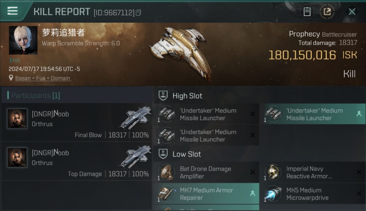The image size is (366, 211).
Task: Select the MK7 Medium Armor Repairer
Action: click(206, 194)
